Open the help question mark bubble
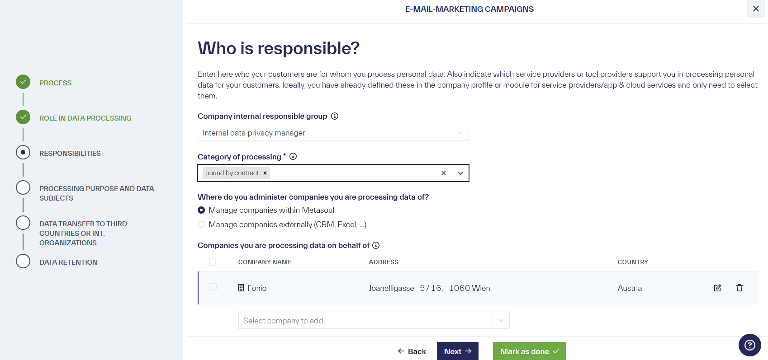This screenshot has width=768, height=360. pyautogui.click(x=749, y=345)
